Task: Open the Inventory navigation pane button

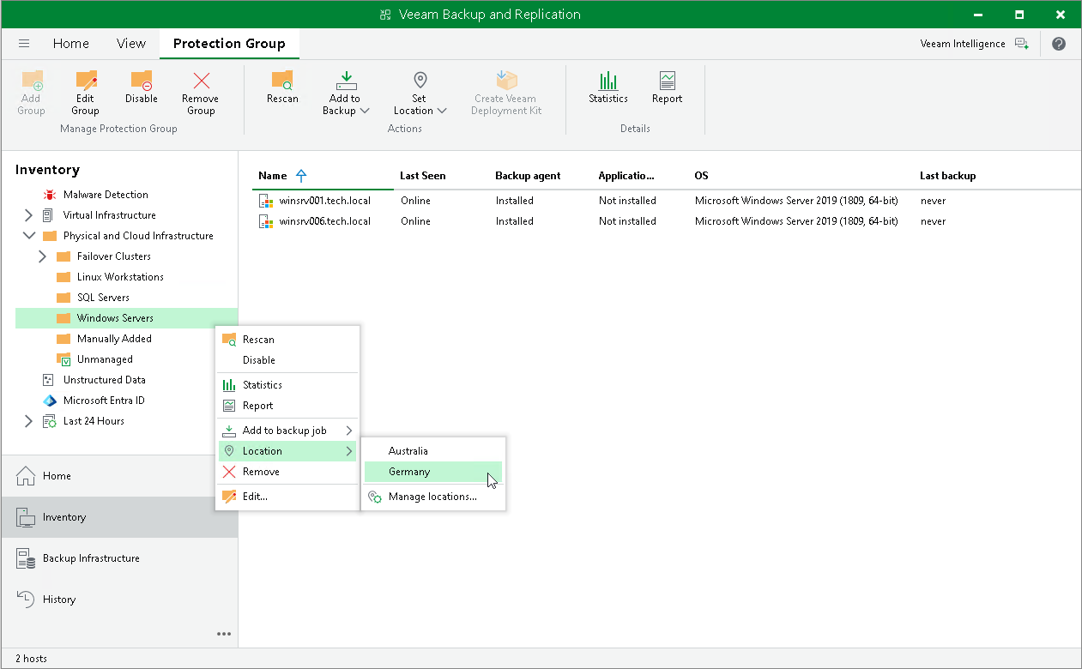Action: tap(119, 517)
